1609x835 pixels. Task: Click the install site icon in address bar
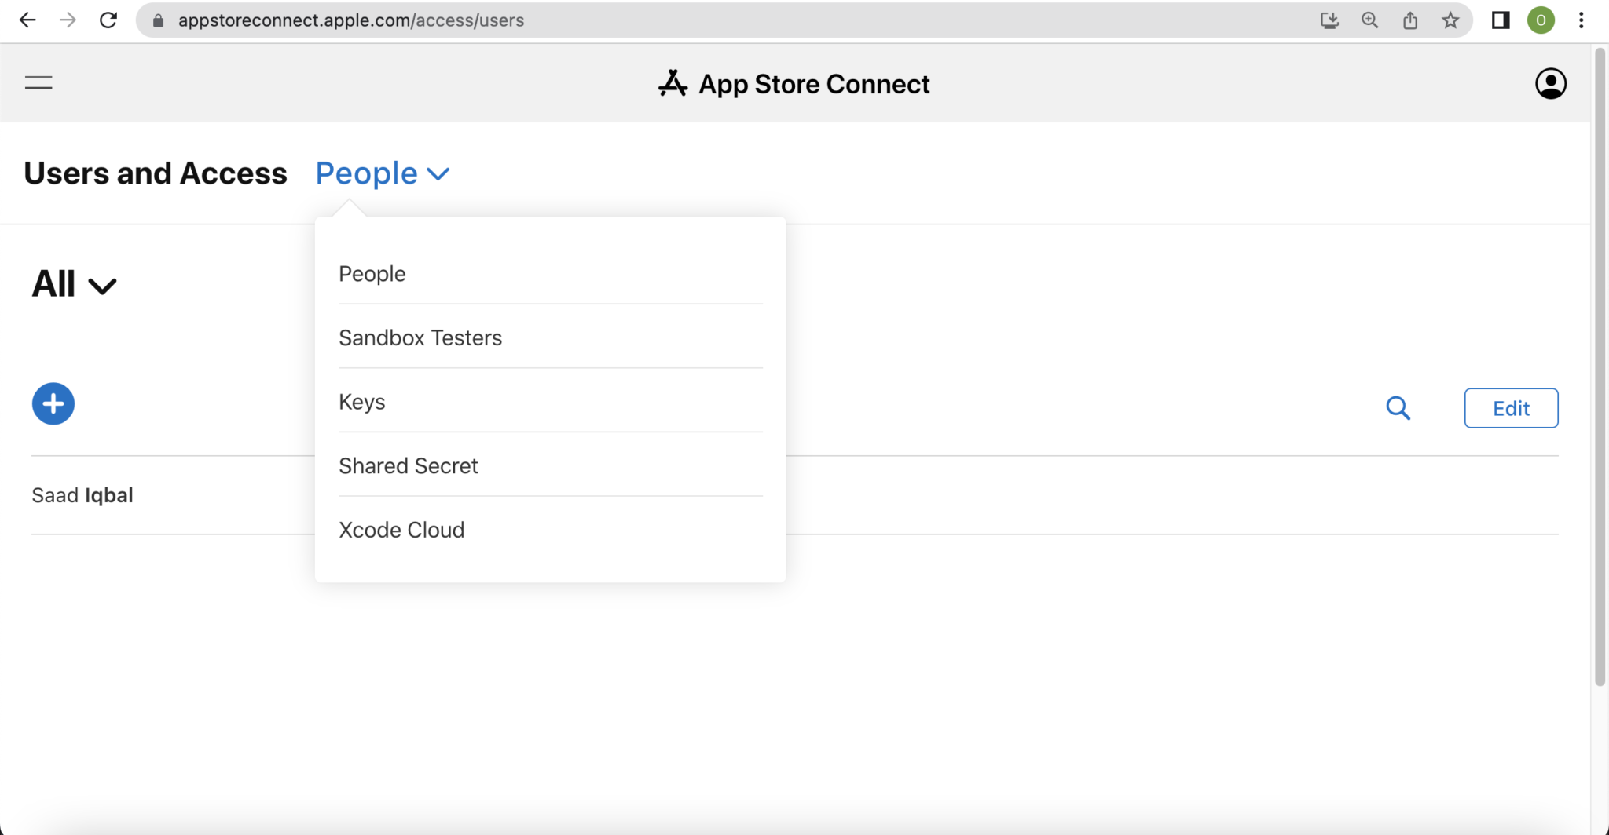pyautogui.click(x=1330, y=20)
